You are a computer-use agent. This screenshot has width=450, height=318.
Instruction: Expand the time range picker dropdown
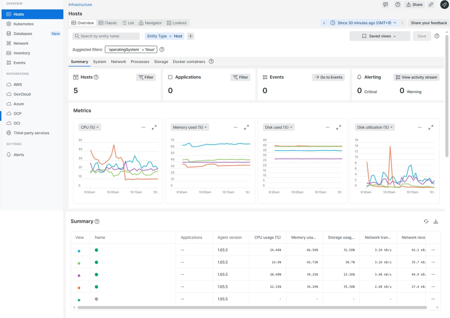click(364, 23)
